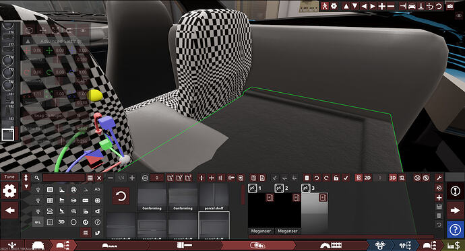The height and width of the screenshot is (251, 465).
Task: Move camera up with the up-triangle icon
Action: click(x=346, y=6)
